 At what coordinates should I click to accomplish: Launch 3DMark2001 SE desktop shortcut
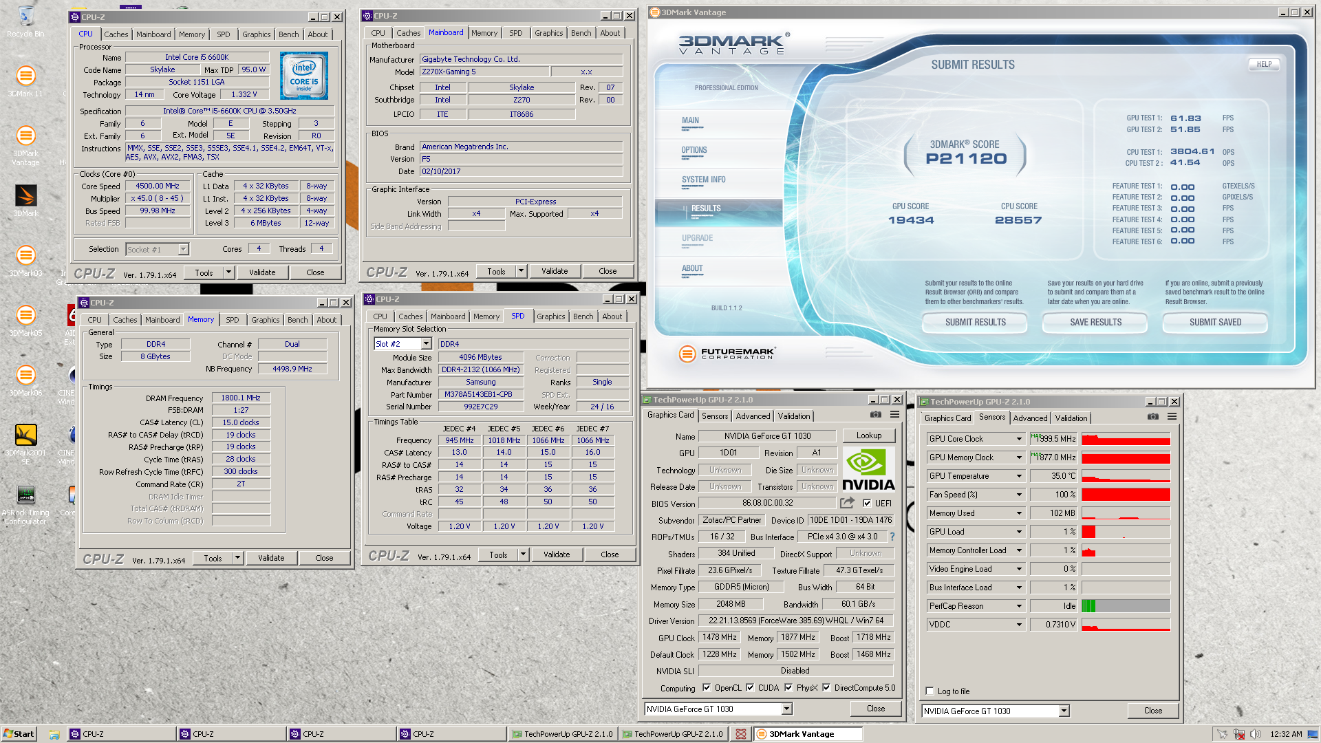click(25, 444)
